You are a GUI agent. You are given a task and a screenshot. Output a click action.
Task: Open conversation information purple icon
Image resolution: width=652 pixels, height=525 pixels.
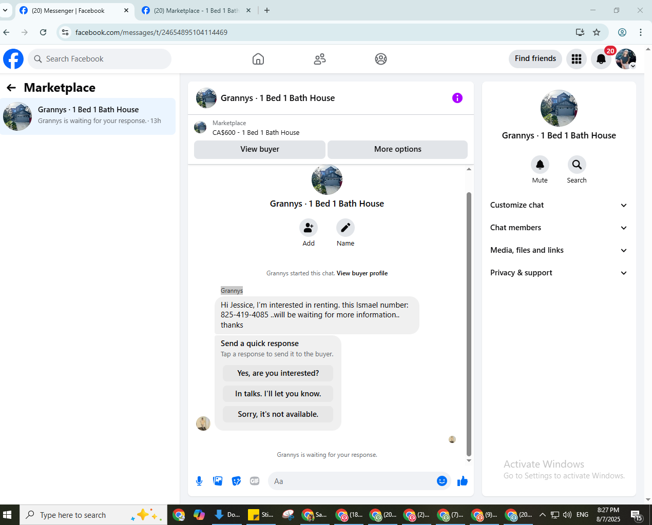(x=457, y=98)
